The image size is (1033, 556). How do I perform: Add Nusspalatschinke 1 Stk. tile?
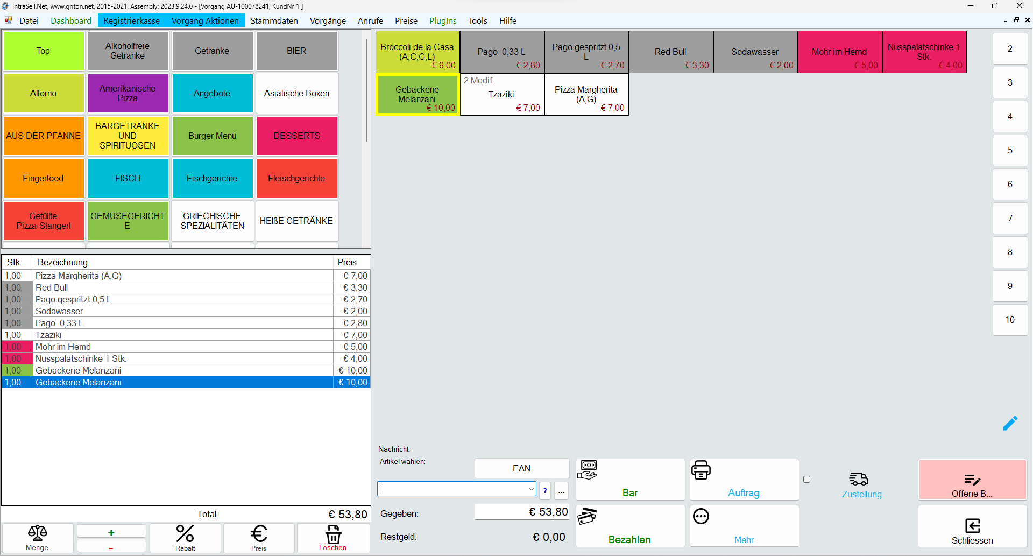(924, 52)
